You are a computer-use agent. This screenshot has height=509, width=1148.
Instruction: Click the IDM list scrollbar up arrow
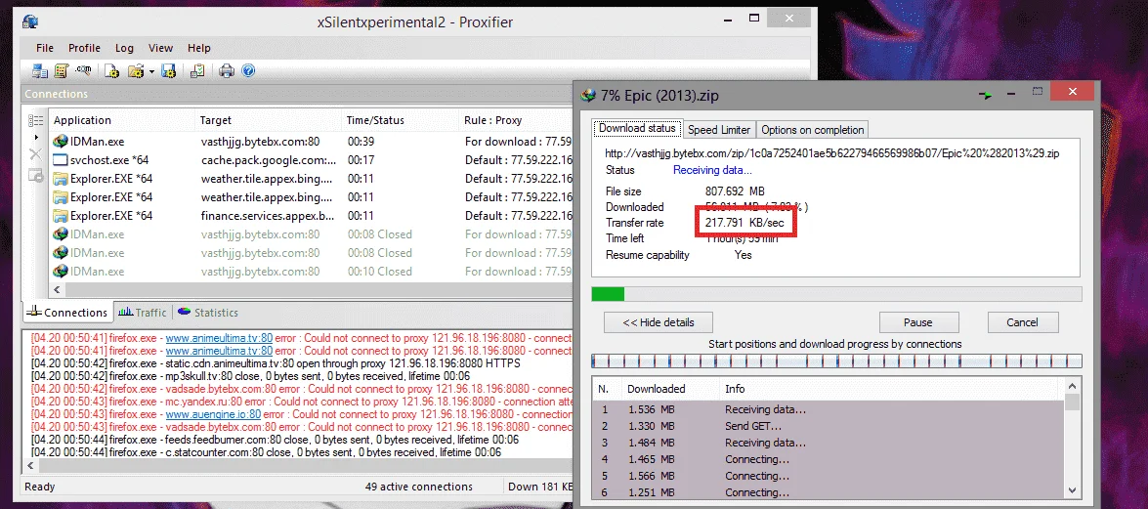[x=1073, y=386]
